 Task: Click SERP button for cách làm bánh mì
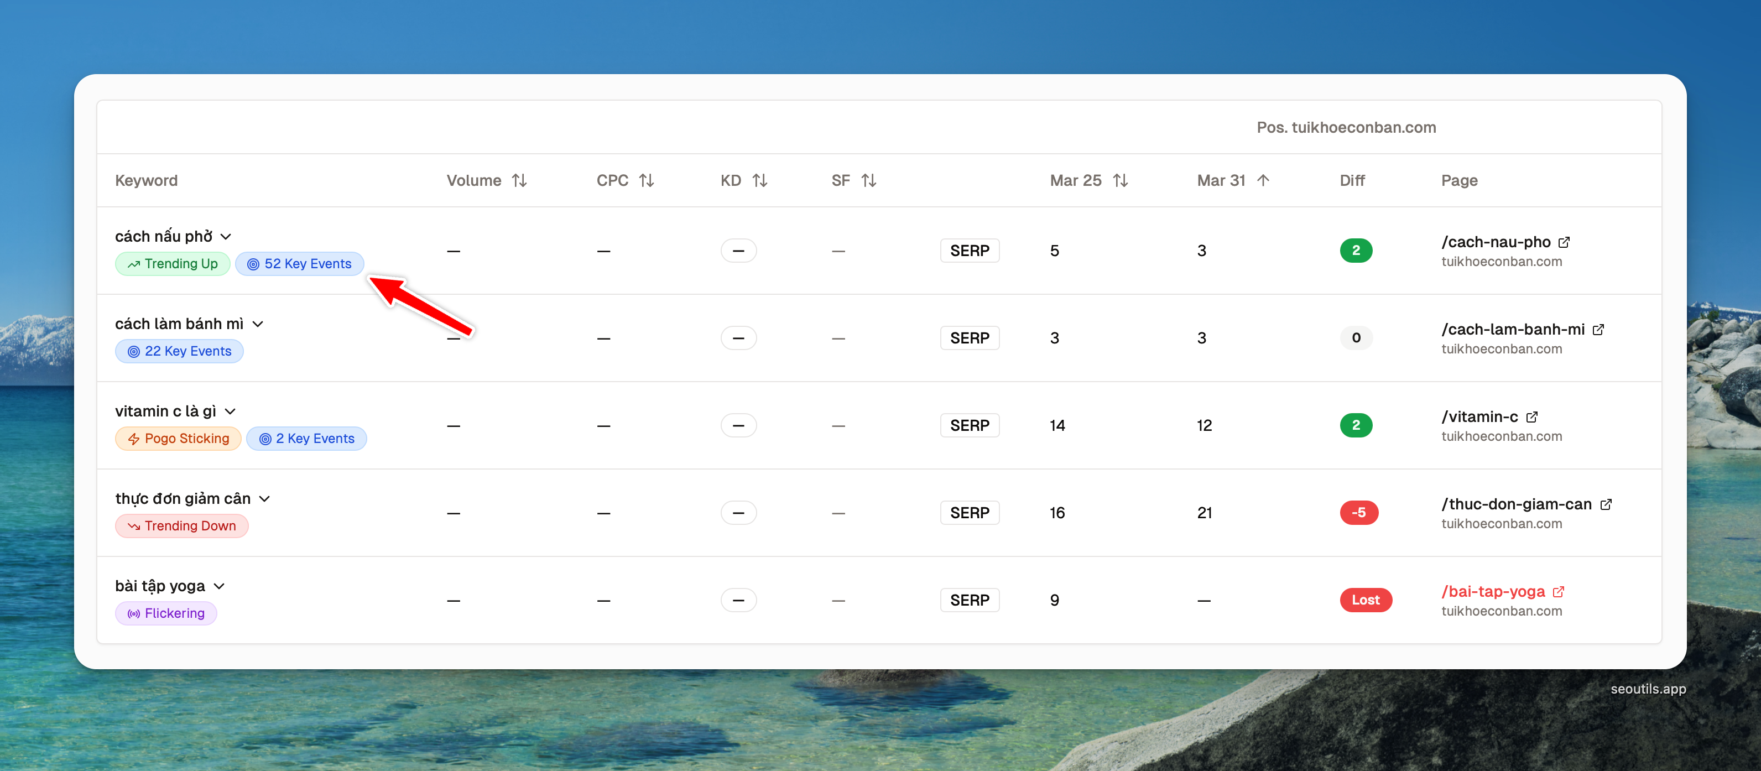(968, 338)
